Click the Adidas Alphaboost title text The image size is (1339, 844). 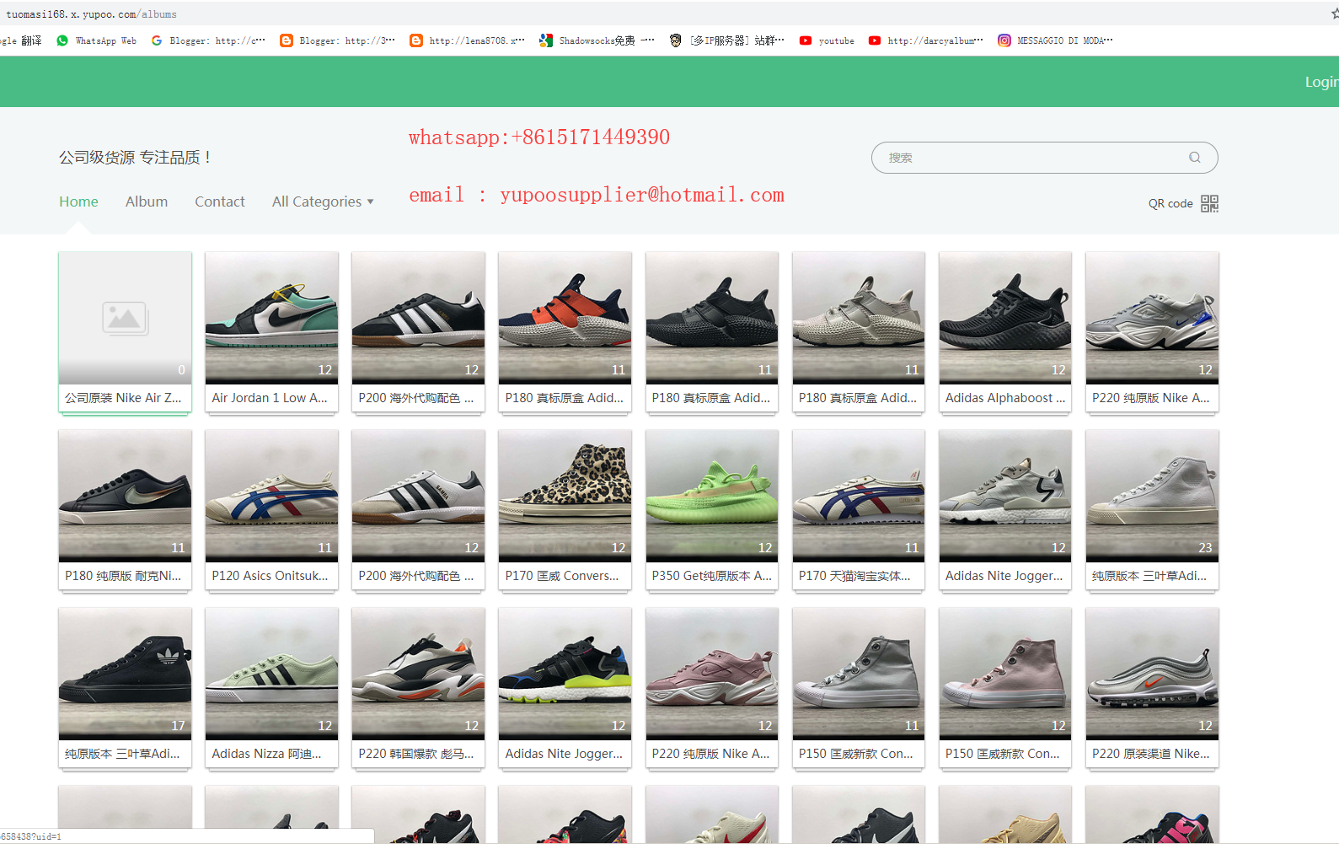pyautogui.click(x=1005, y=398)
